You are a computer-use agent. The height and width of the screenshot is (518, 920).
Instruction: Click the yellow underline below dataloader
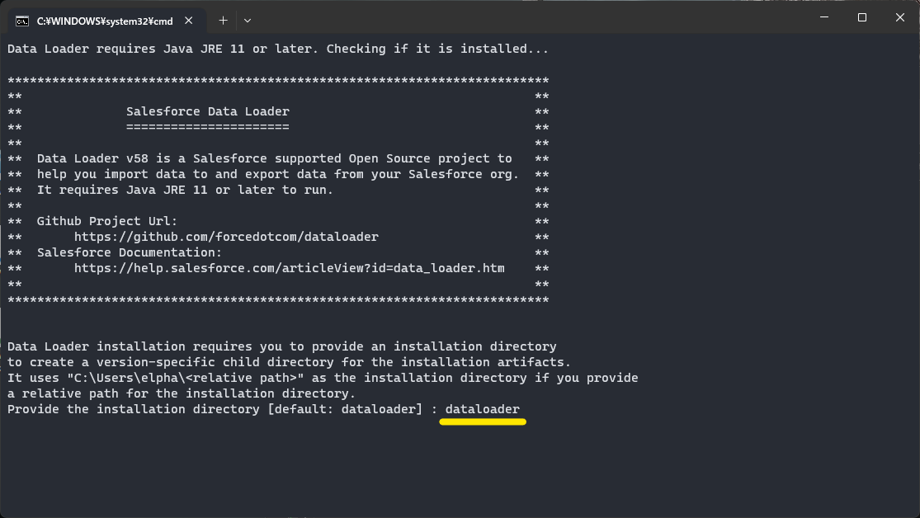tap(483, 421)
